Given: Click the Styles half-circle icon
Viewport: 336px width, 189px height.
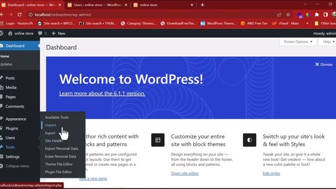Looking at the screenshot, I should [x=249, y=140].
